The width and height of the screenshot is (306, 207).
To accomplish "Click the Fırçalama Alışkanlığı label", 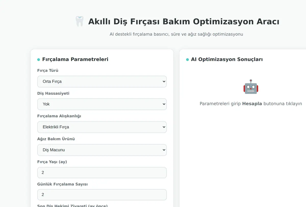I will tap(59, 116).
